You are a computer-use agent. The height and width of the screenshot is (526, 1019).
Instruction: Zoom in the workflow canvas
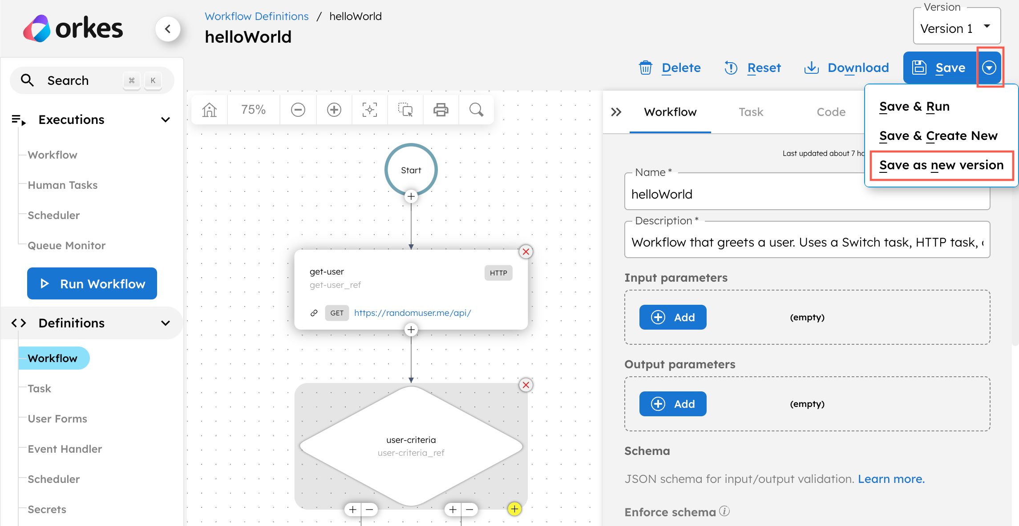334,109
